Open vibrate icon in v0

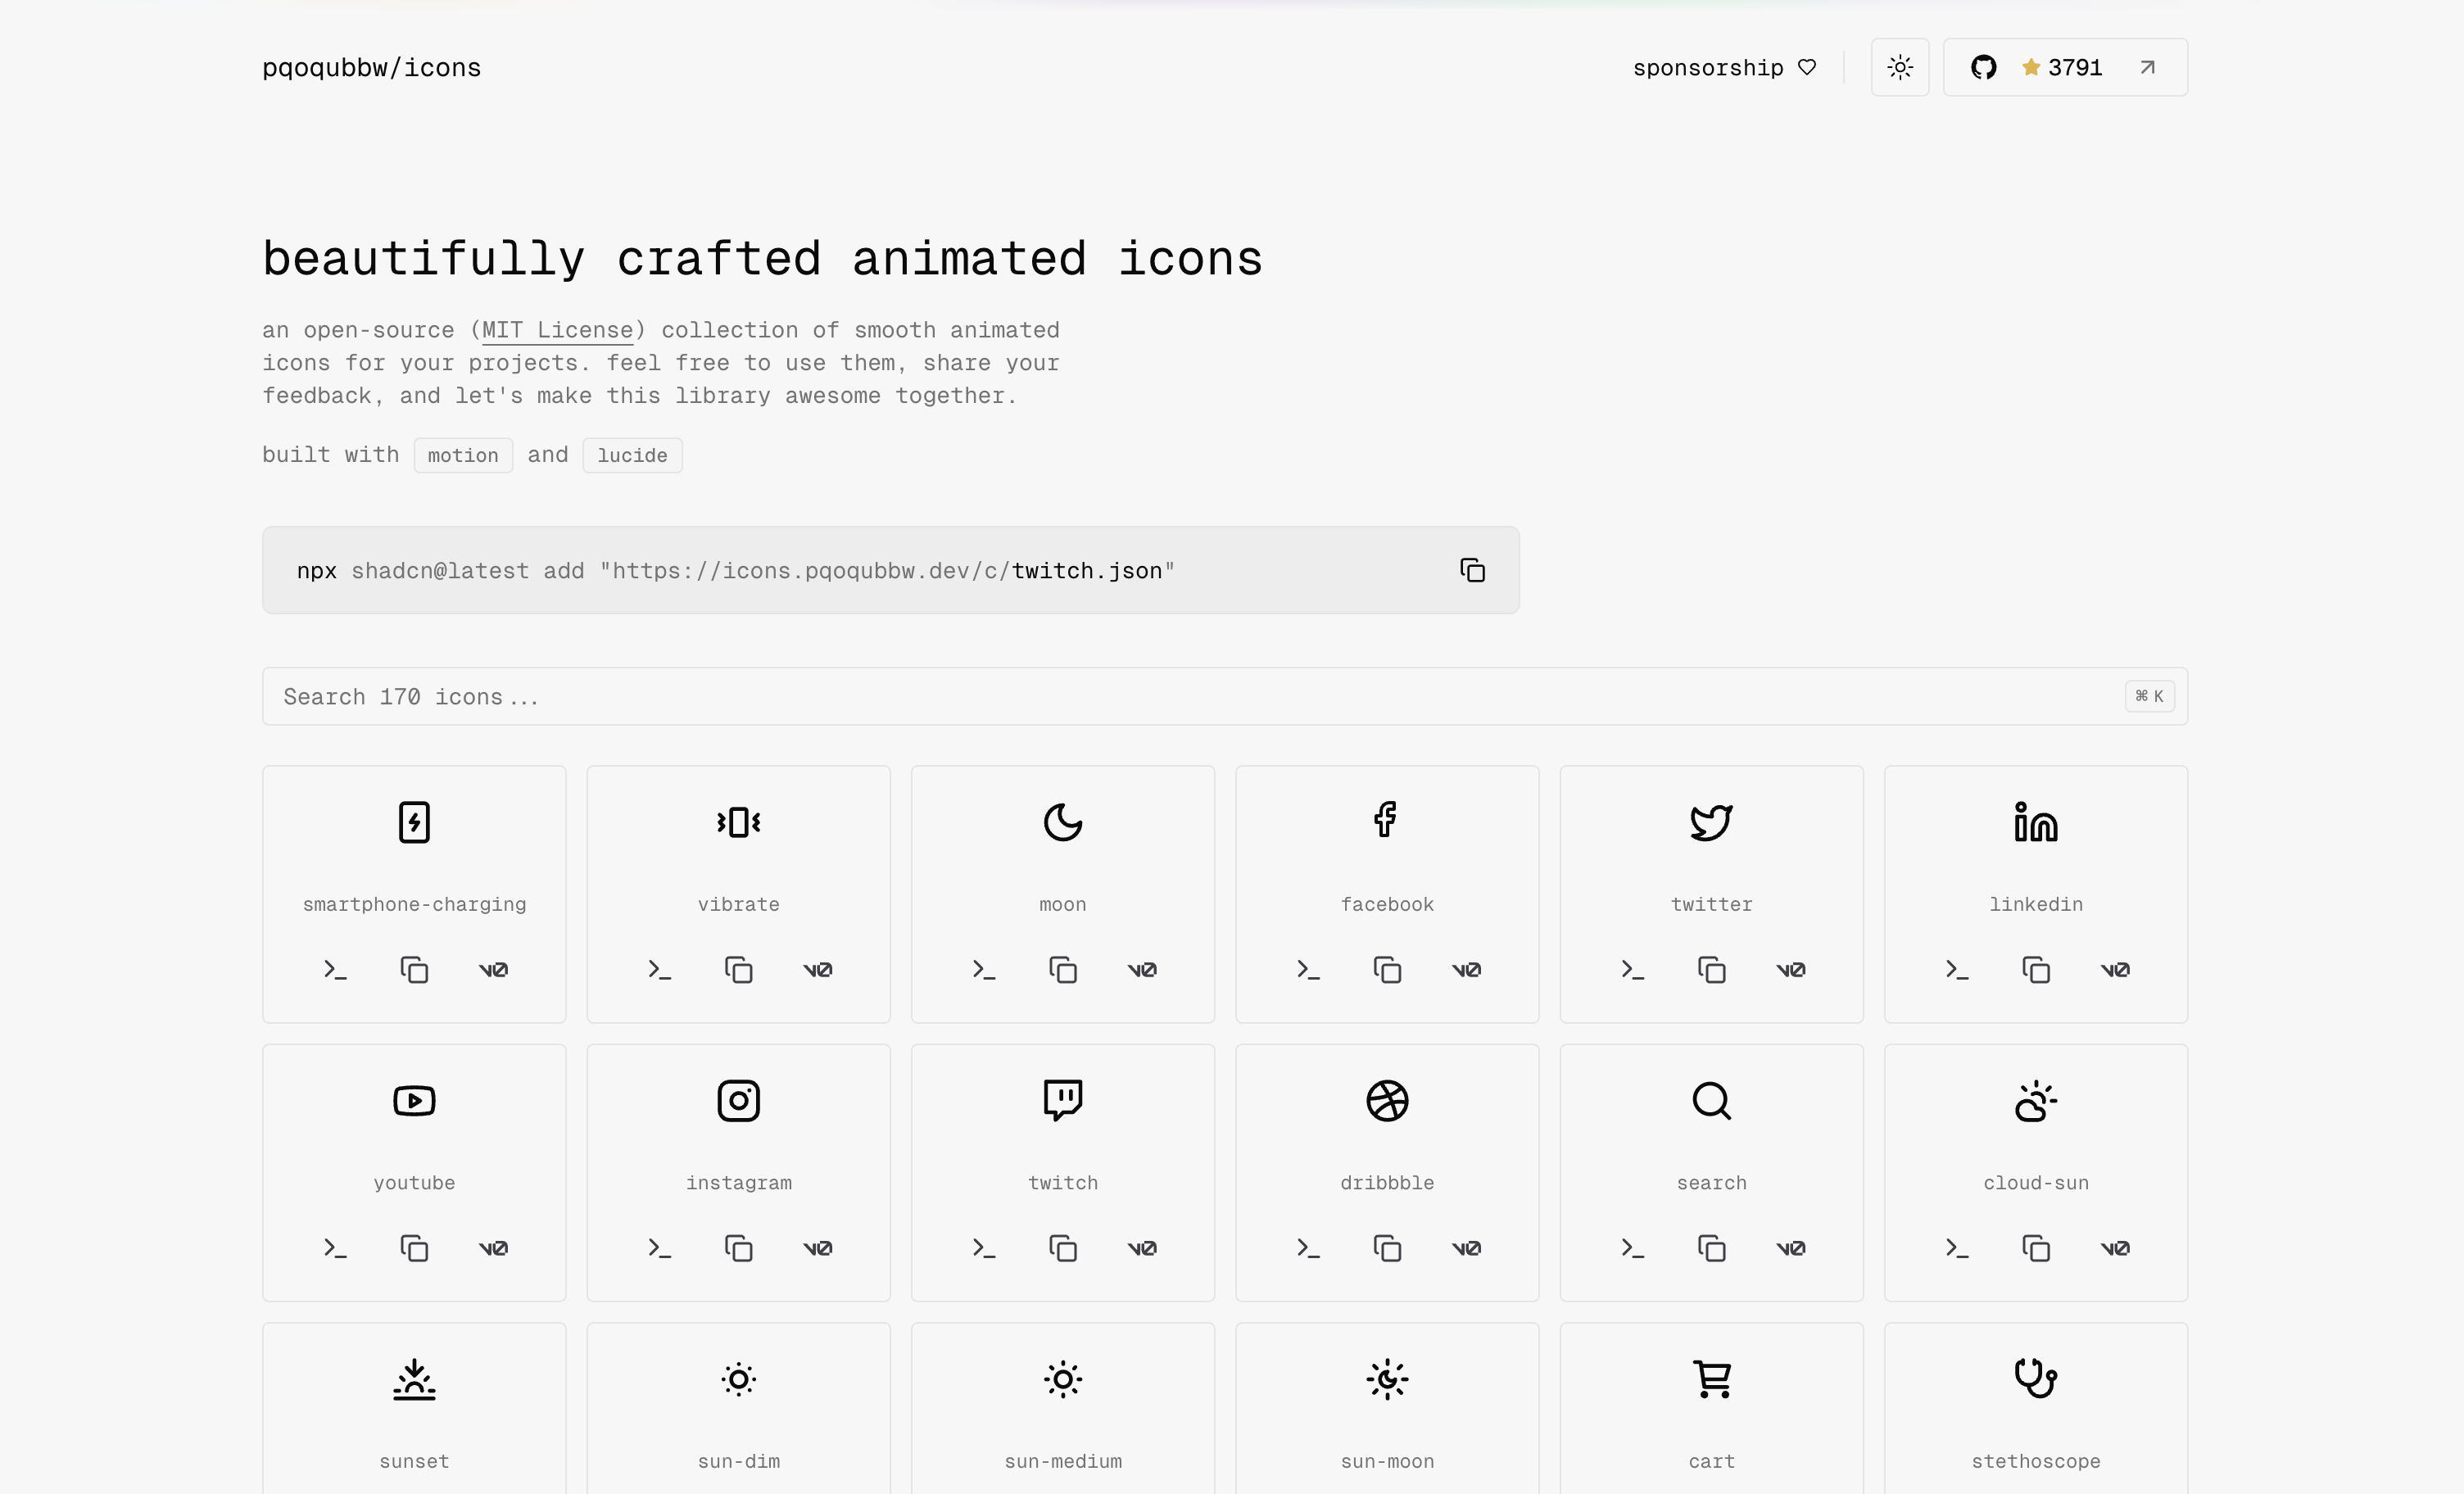click(x=818, y=969)
